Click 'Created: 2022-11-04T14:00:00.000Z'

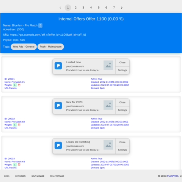coord(110,82)
